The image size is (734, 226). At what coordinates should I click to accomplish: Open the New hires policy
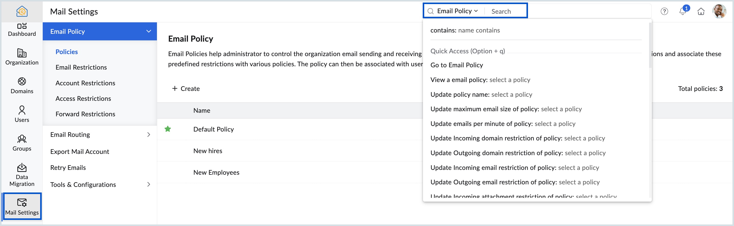click(208, 151)
